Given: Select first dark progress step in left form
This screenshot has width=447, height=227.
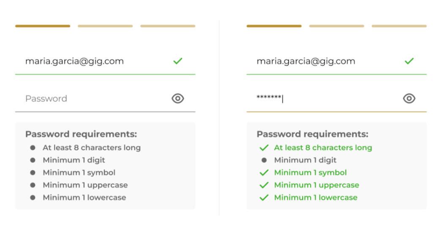Looking at the screenshot, I should [43, 26].
